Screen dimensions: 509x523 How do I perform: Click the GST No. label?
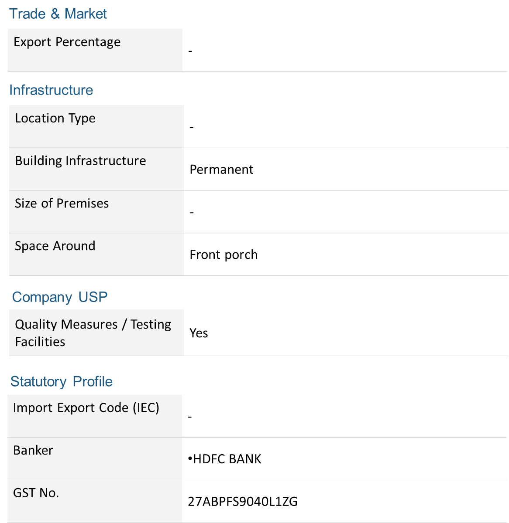coord(36,493)
